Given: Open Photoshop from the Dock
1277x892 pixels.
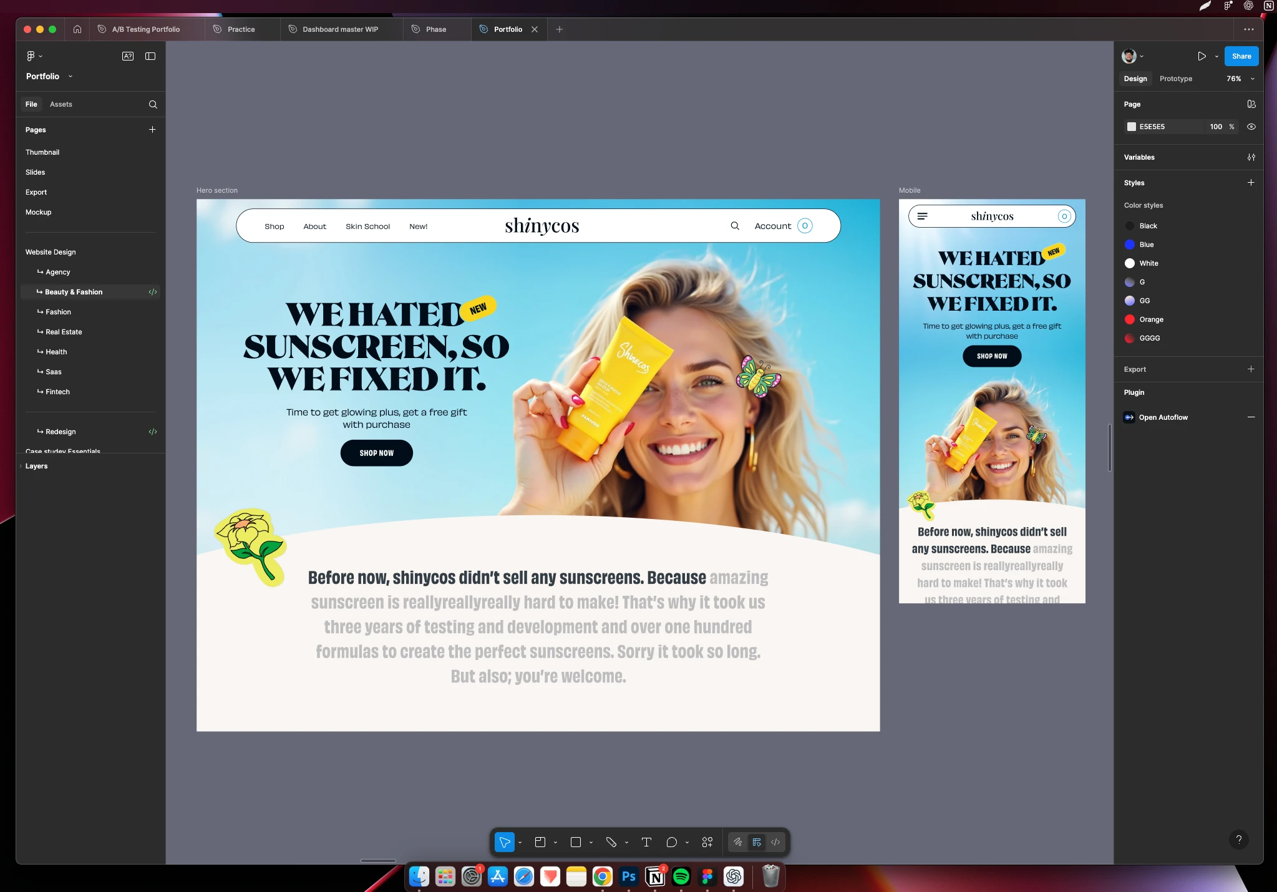Looking at the screenshot, I should click(x=629, y=876).
